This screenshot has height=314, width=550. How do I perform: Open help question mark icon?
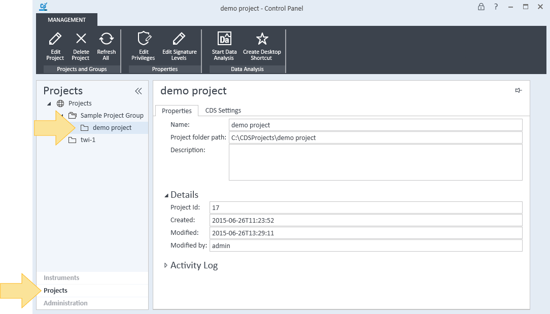(x=496, y=7)
